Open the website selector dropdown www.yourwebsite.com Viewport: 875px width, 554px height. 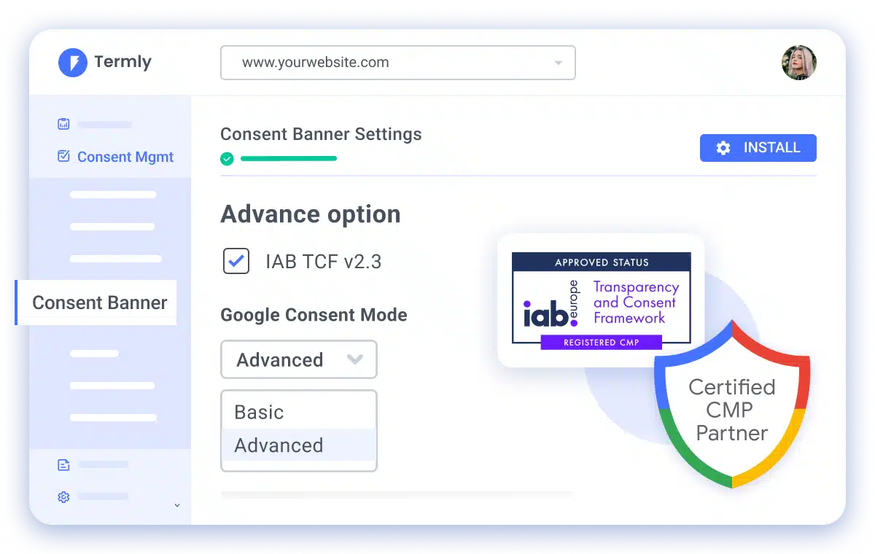tap(398, 63)
